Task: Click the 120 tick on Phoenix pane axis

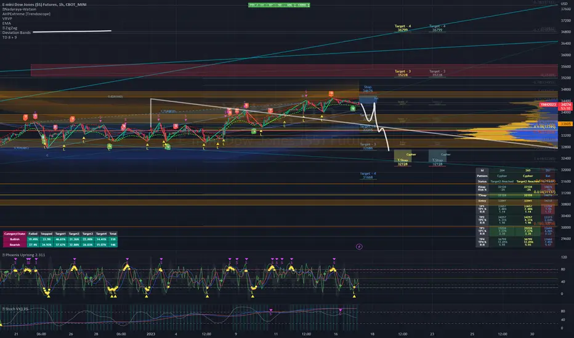Action: (564, 257)
